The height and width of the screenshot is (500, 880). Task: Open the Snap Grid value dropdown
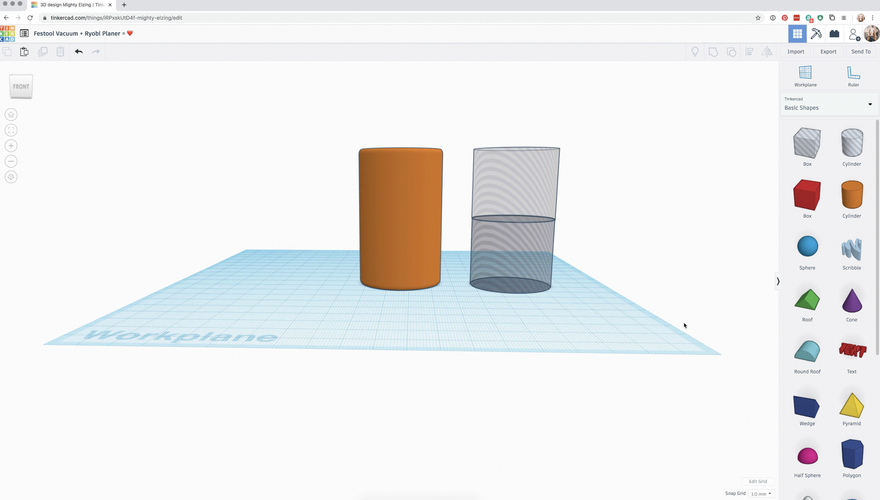pyautogui.click(x=761, y=493)
